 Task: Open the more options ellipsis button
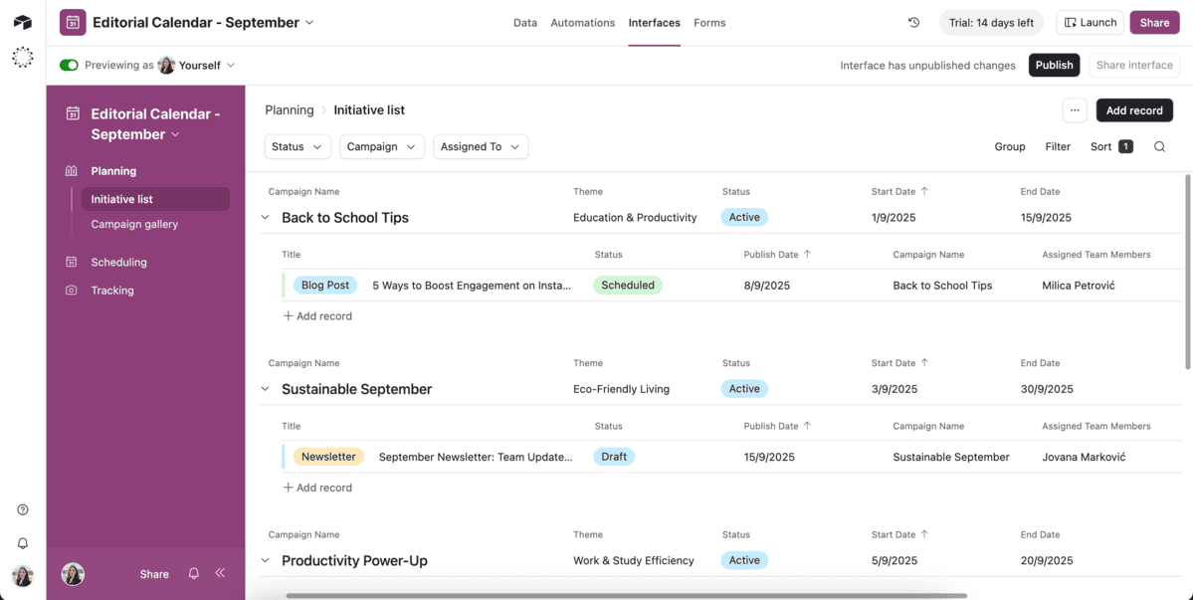click(1074, 110)
